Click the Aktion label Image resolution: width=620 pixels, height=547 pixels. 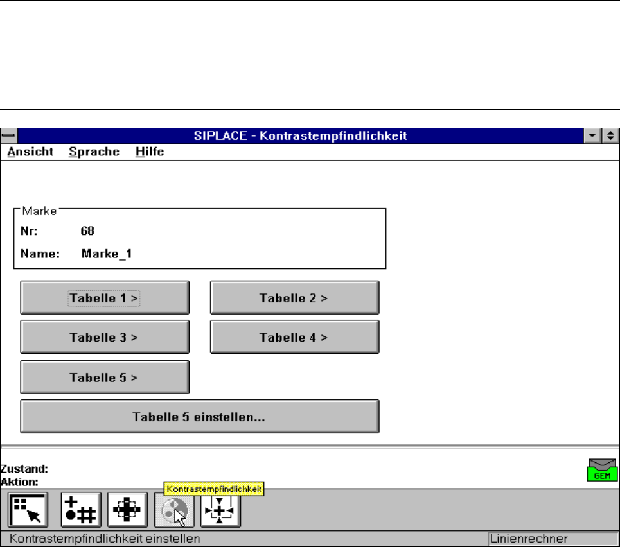[19, 482]
